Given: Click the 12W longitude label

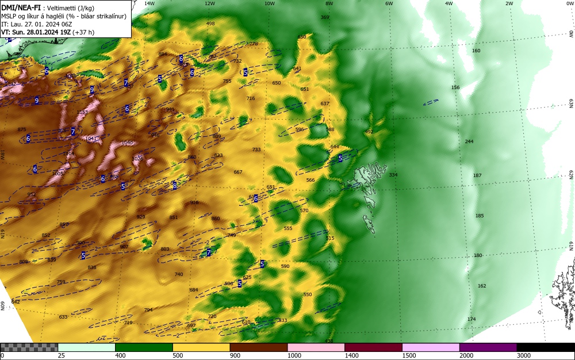Looking at the screenshot, I should point(209,3).
